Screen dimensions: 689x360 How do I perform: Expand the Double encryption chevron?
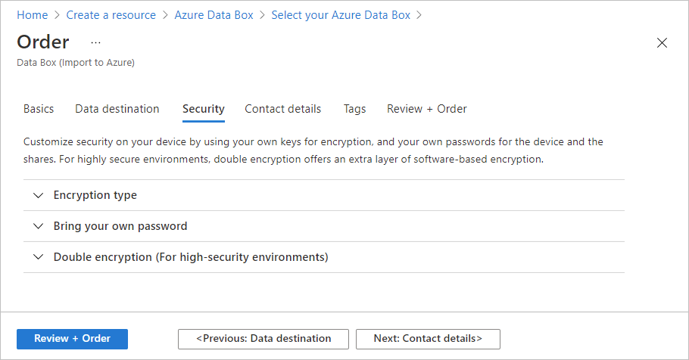pos(39,257)
